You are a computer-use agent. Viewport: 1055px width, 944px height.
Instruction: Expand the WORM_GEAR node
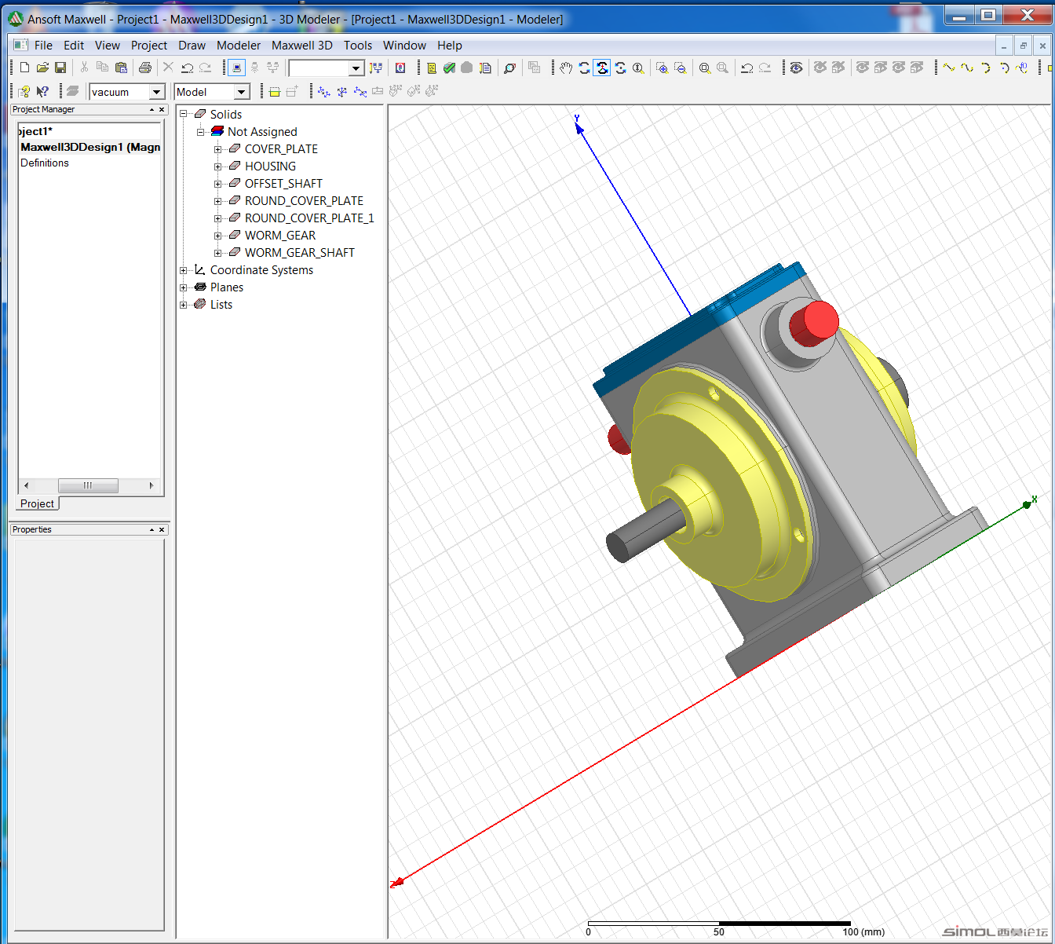[218, 236]
